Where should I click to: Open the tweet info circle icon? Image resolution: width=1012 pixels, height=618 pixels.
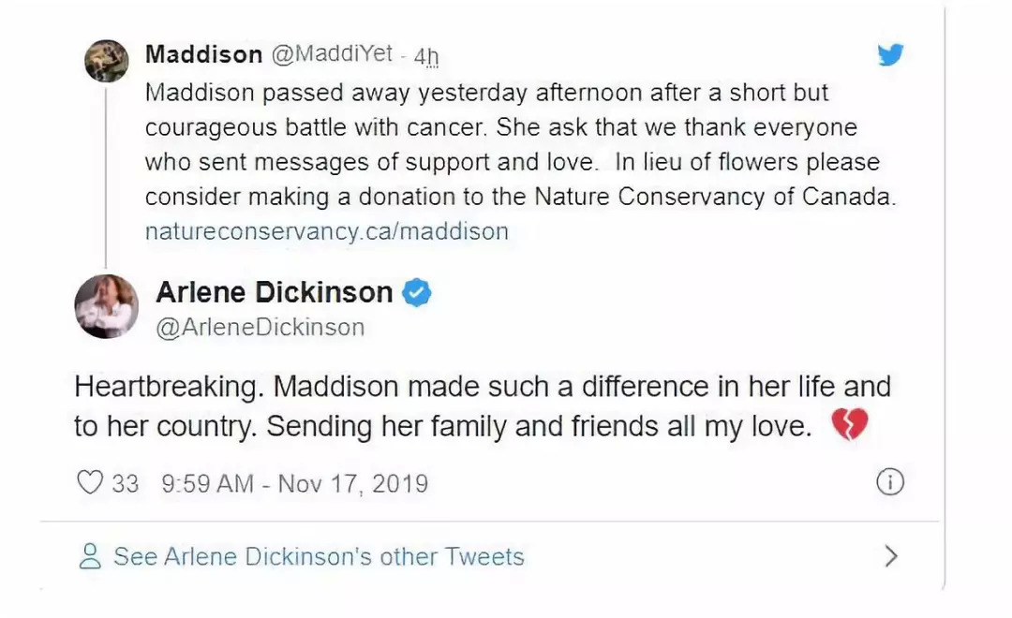tap(889, 482)
